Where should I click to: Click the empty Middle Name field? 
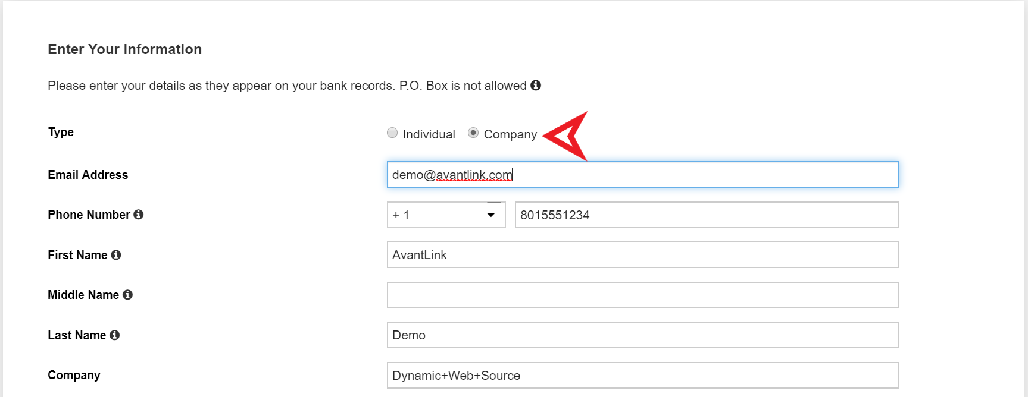tap(643, 295)
